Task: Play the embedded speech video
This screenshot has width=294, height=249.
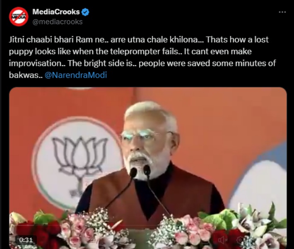Action: click(148, 168)
